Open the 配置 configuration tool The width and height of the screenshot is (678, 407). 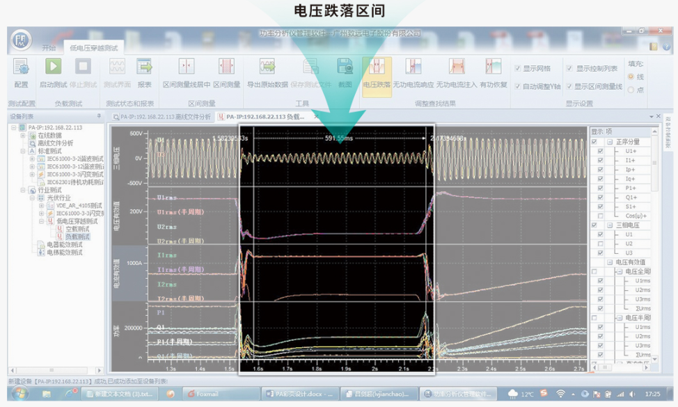(x=21, y=72)
